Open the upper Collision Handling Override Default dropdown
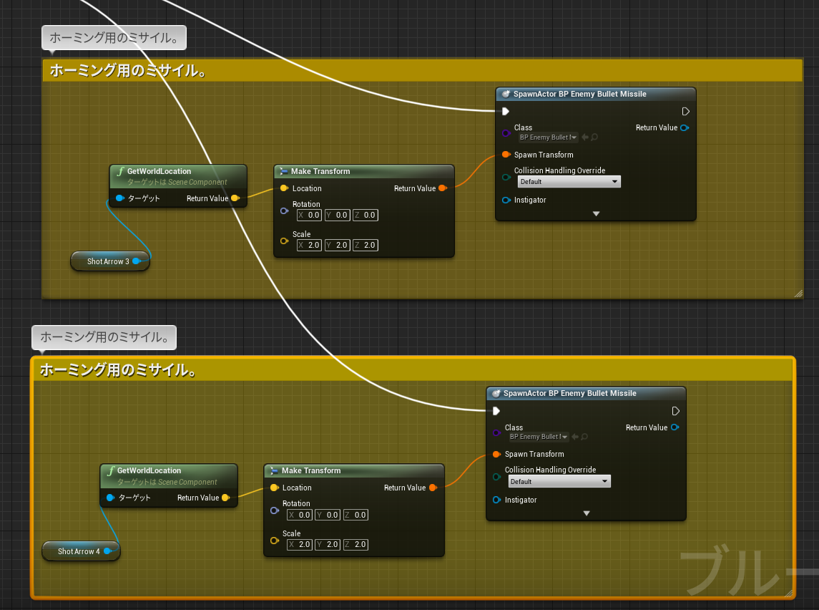819x610 pixels. [x=569, y=181]
